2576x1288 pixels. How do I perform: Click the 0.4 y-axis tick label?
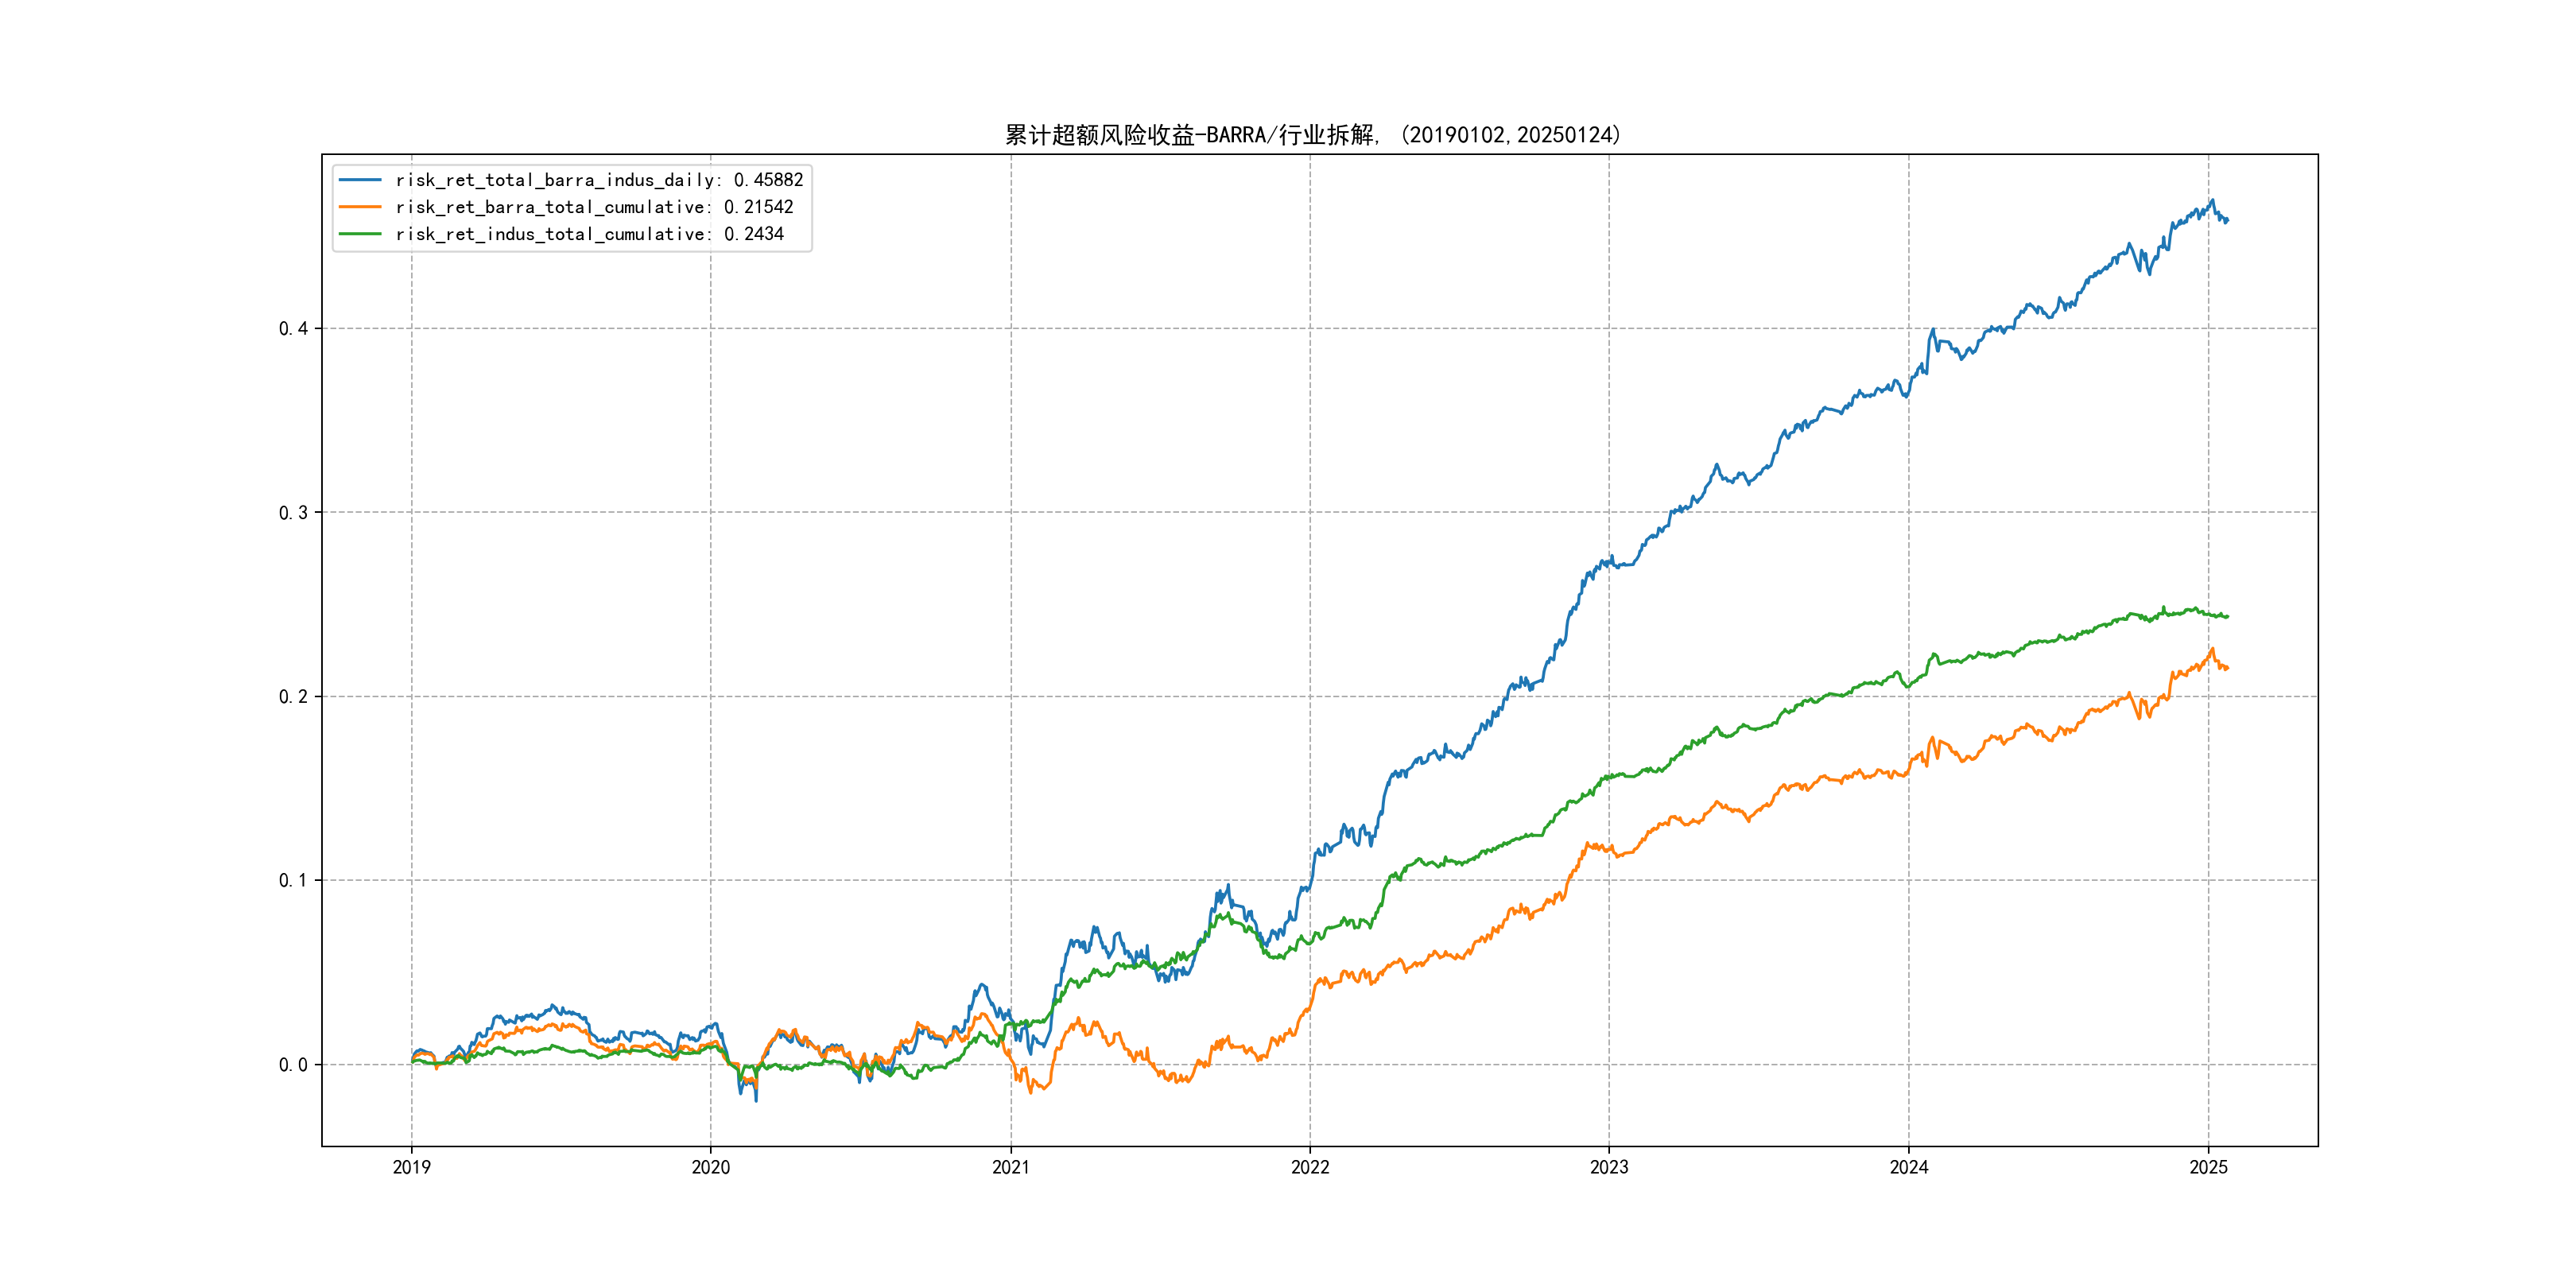293,329
